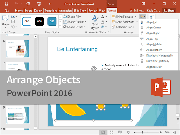Click the Save icon in the title bar

coord(6,4)
